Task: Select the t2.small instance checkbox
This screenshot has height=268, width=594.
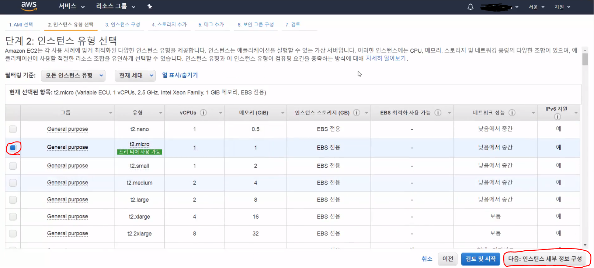Action: (x=13, y=166)
